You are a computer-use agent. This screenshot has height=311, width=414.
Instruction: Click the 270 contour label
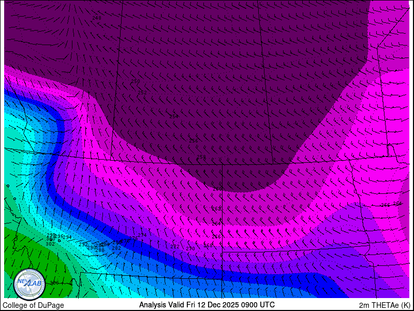click(190, 249)
